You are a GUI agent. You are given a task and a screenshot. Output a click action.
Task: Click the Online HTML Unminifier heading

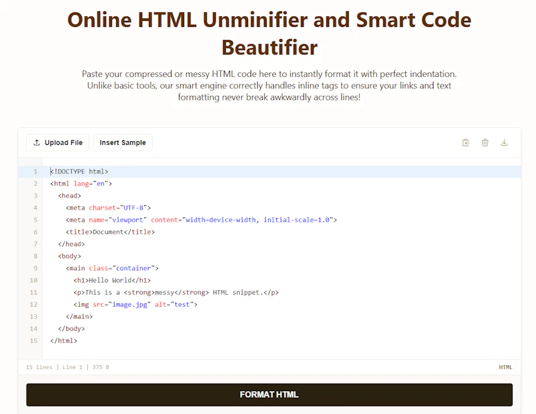[269, 33]
